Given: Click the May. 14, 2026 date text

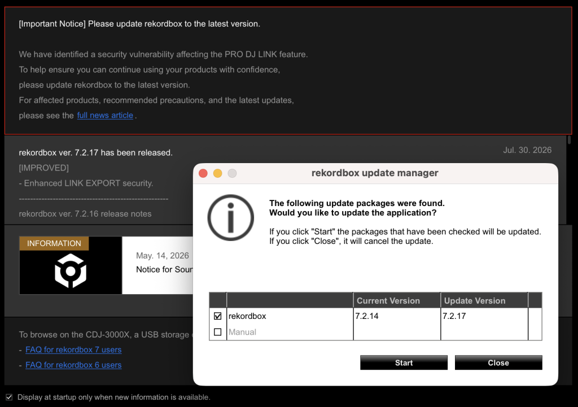Looking at the screenshot, I should point(162,256).
